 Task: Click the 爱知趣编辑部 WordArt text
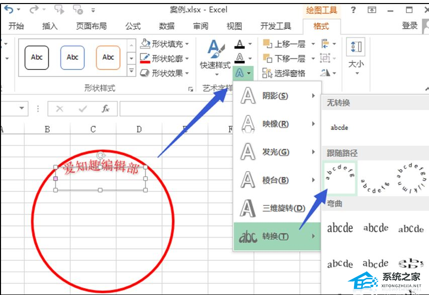(102, 167)
